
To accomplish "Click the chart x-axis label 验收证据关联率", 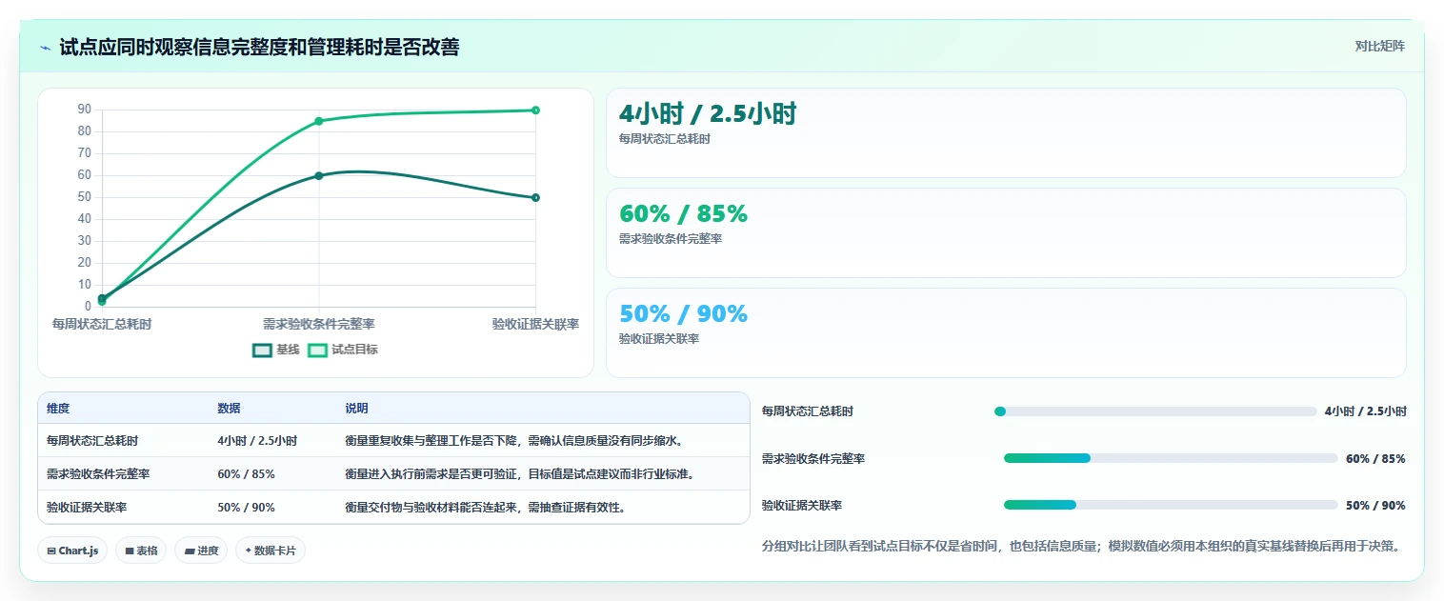I will 535,324.
